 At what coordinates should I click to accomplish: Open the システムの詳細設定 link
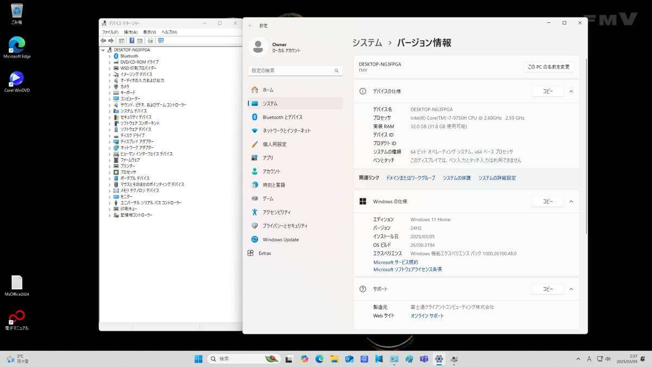[x=497, y=178]
